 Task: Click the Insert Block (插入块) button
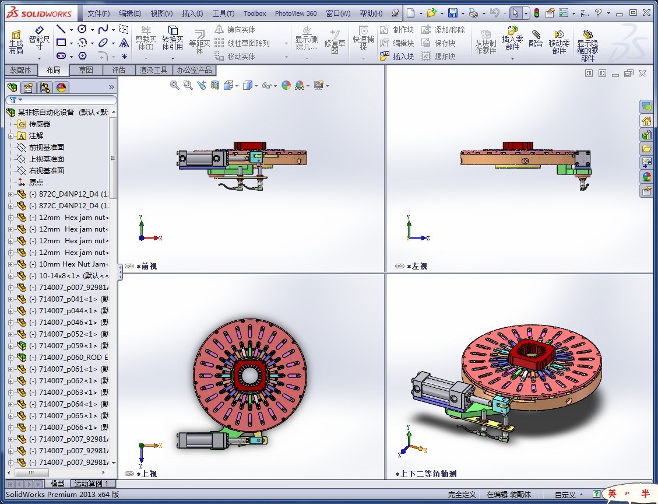[x=397, y=57]
